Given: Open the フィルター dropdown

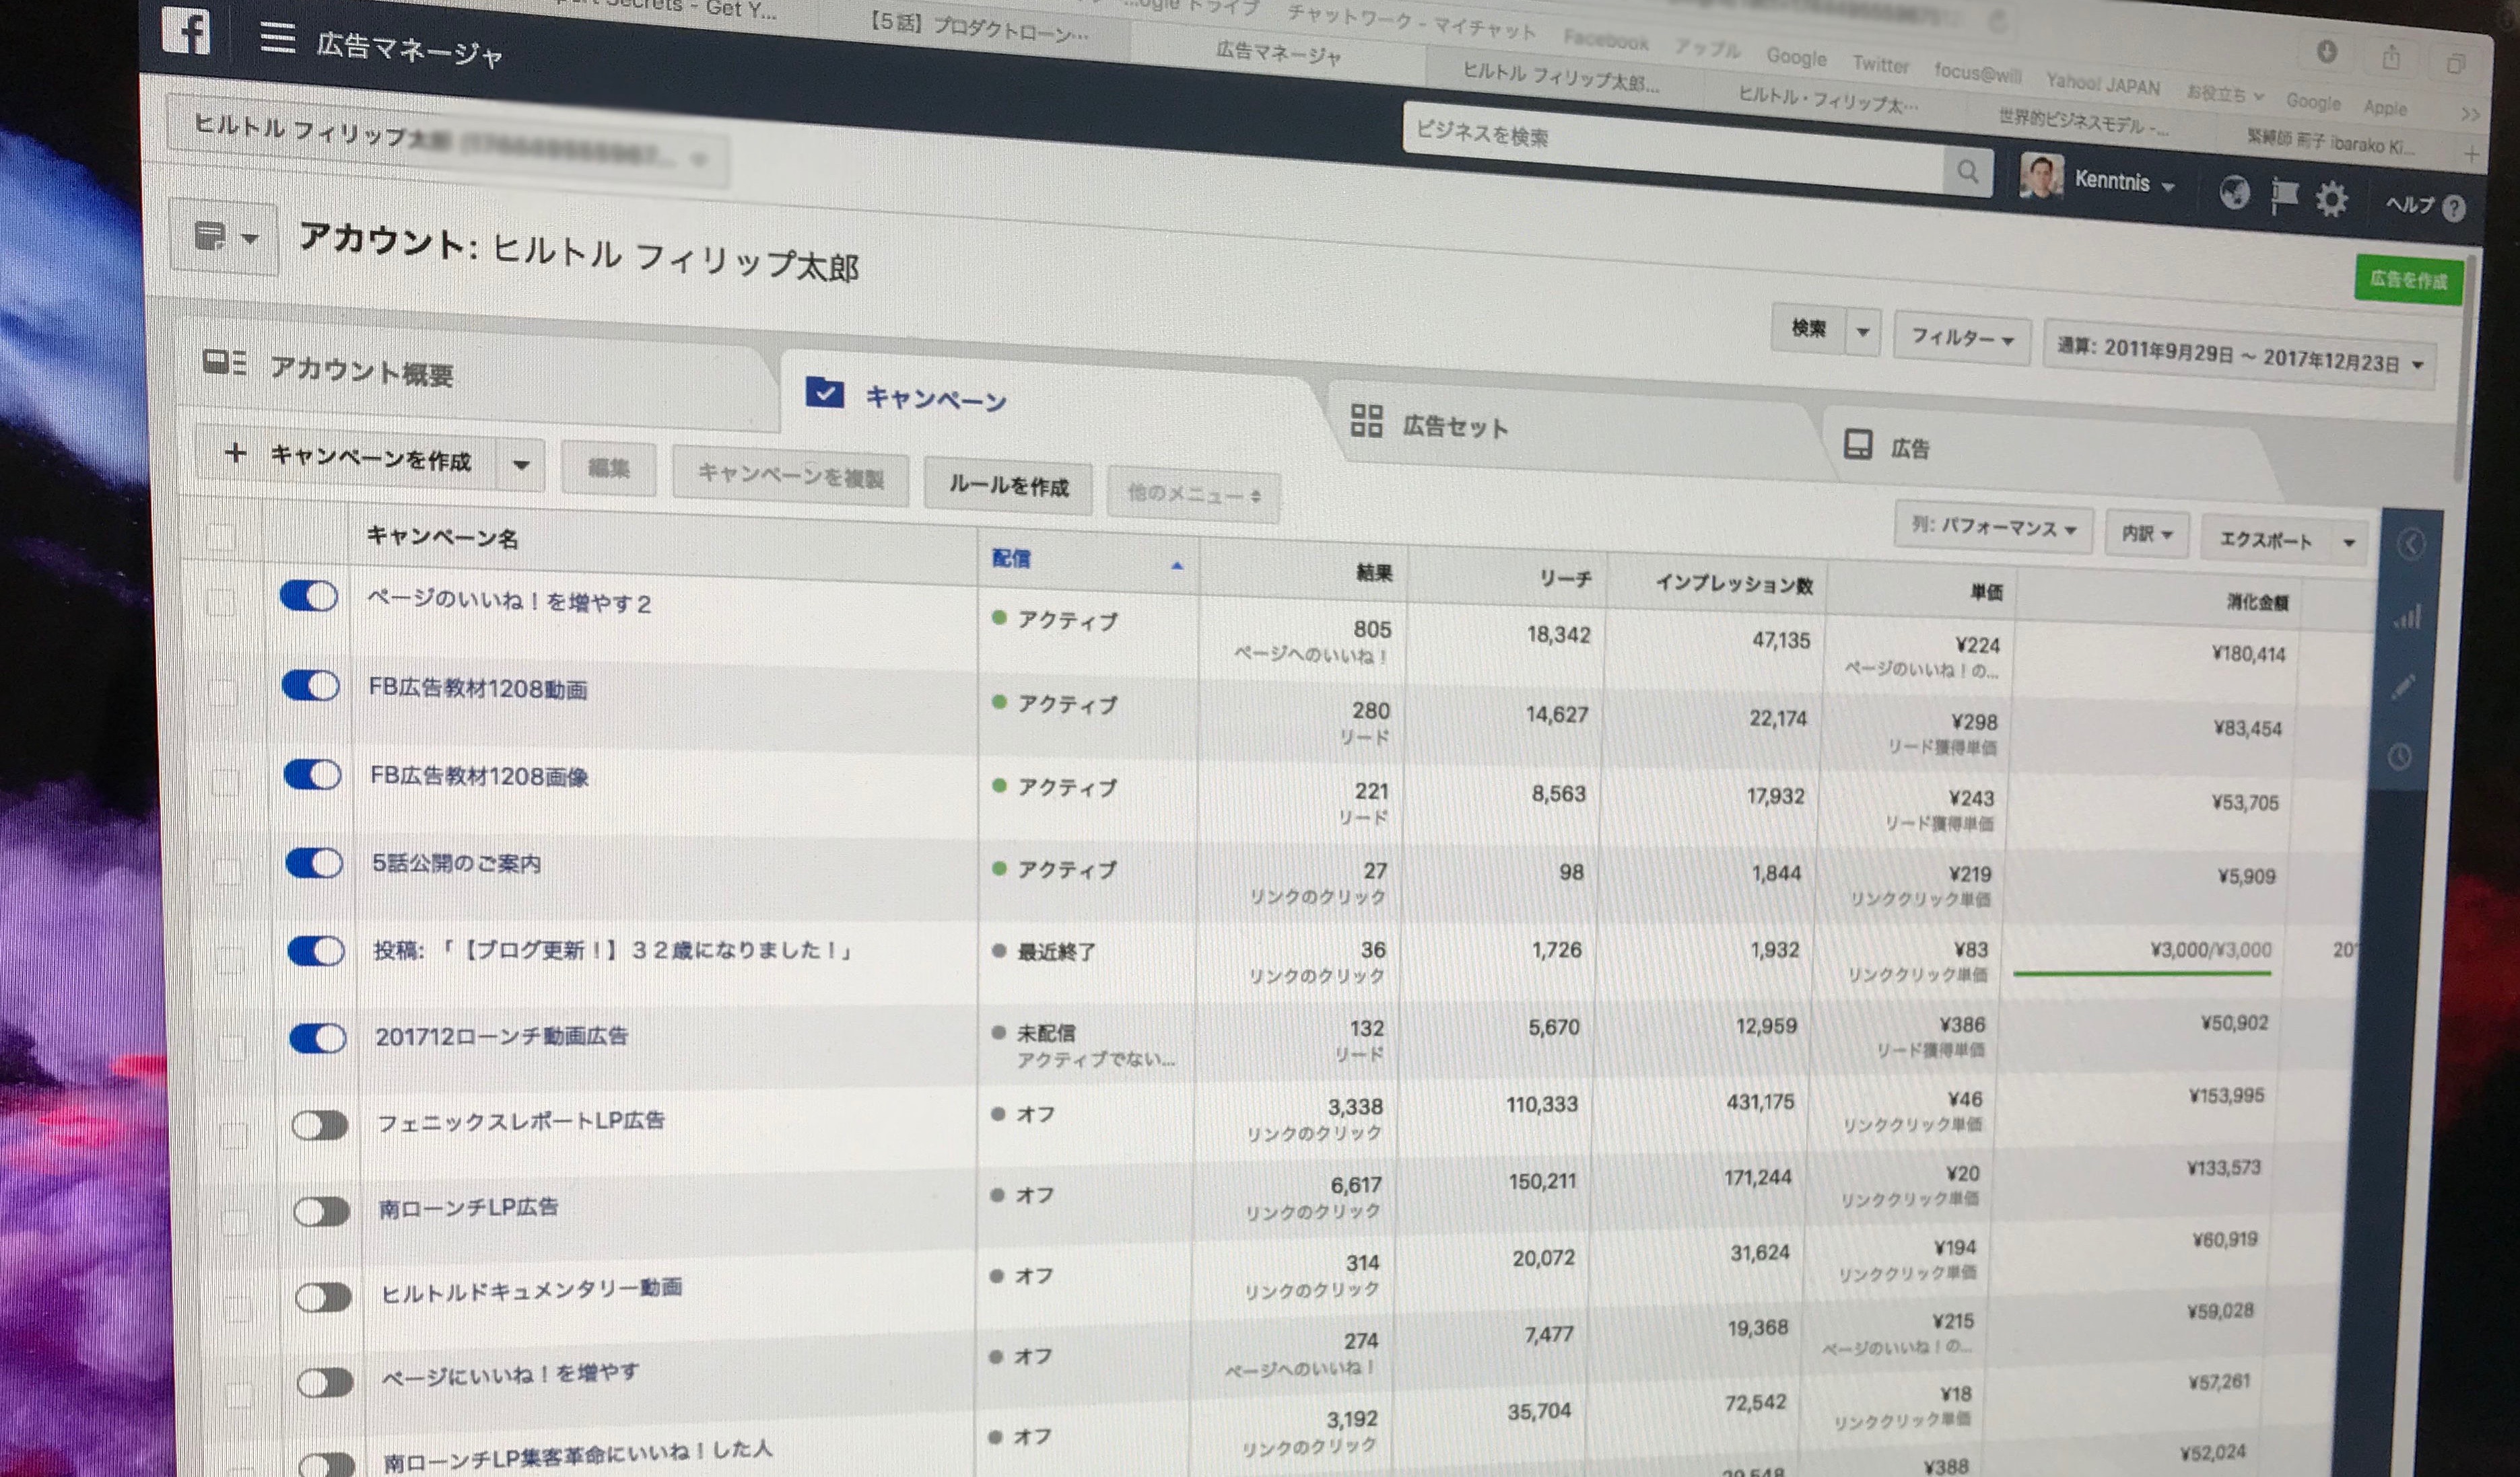Looking at the screenshot, I should pos(1961,338).
